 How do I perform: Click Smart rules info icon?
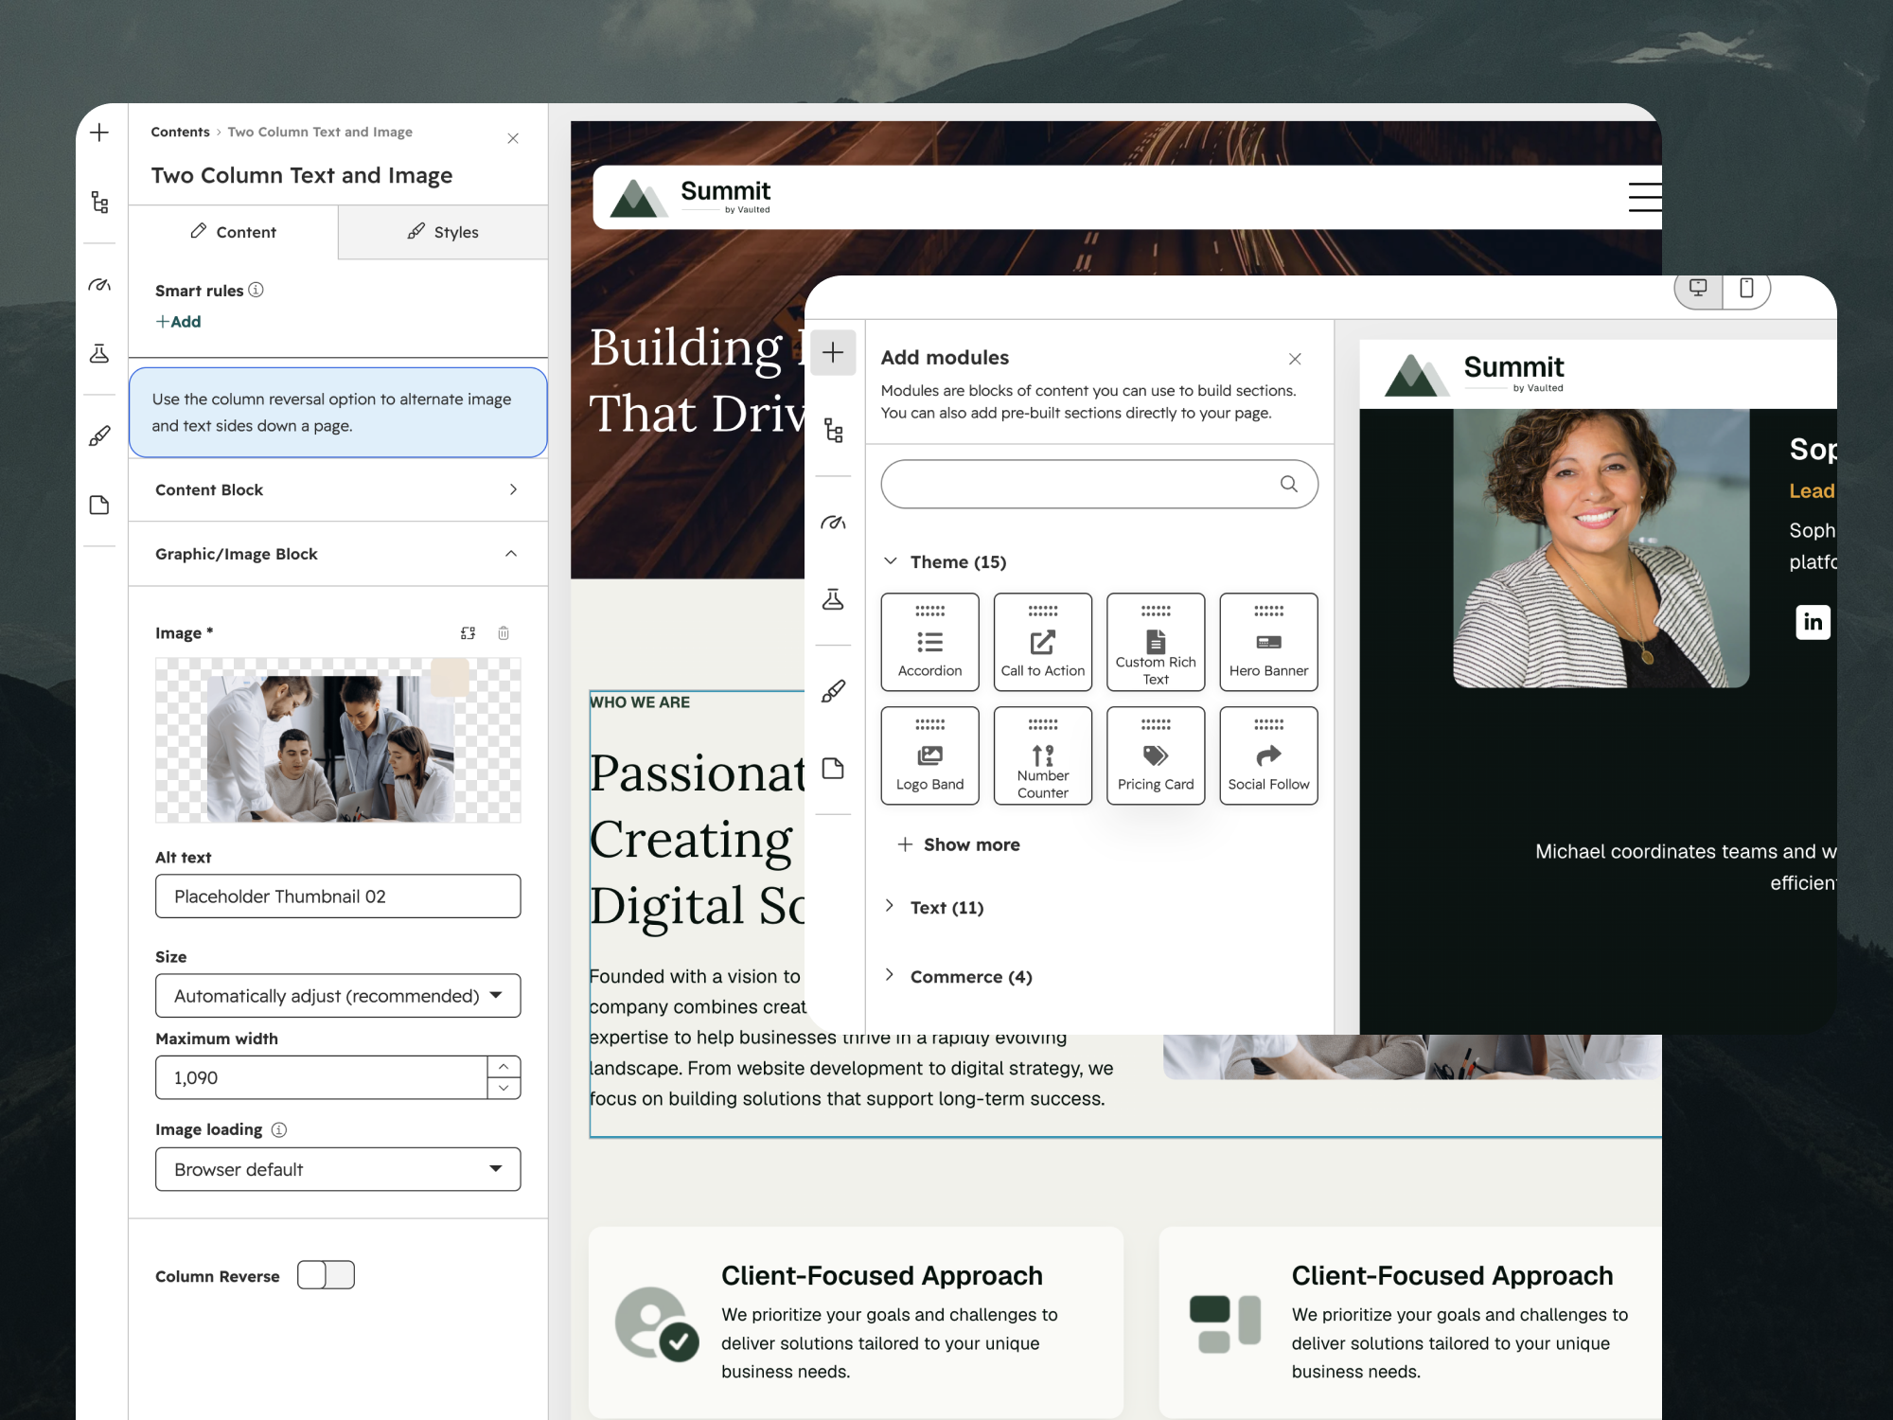point(256,290)
